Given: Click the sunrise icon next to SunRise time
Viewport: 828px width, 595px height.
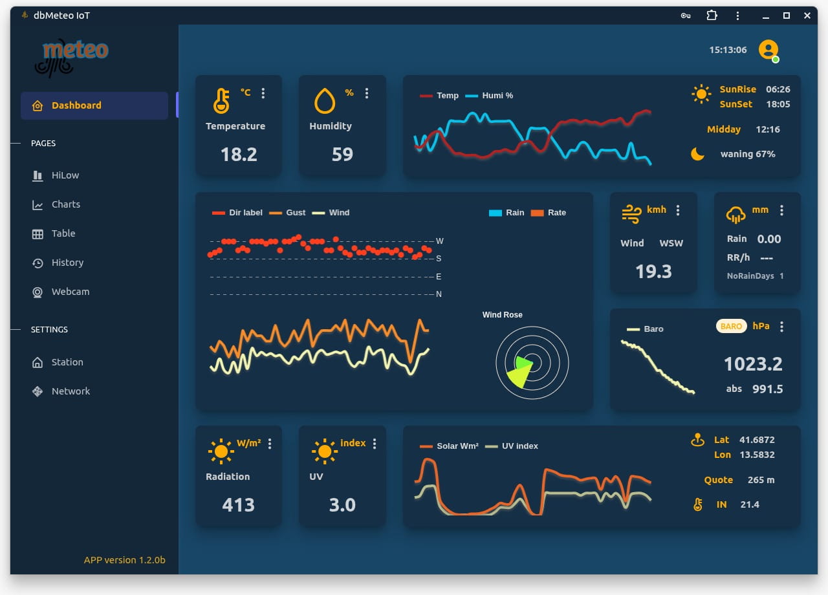Looking at the screenshot, I should click(701, 94).
